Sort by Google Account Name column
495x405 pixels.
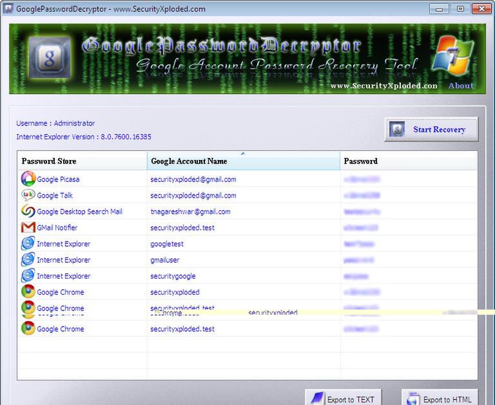pyautogui.click(x=243, y=161)
